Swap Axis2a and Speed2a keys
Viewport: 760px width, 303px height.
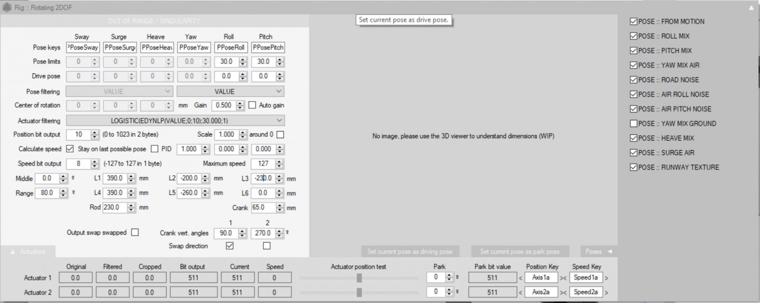click(563, 293)
